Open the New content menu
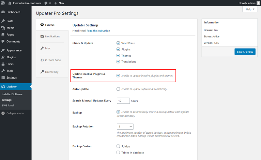The image size is (261, 160). [59, 3]
